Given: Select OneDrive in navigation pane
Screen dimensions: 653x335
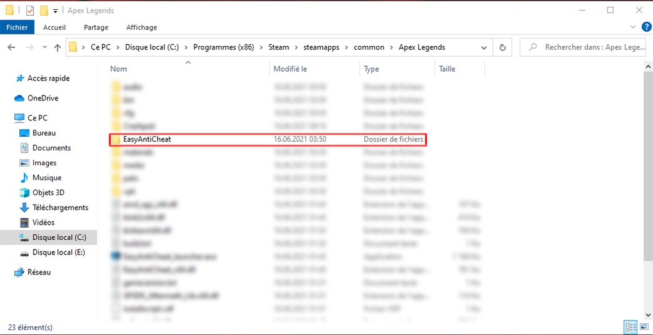Looking at the screenshot, I should [x=43, y=98].
